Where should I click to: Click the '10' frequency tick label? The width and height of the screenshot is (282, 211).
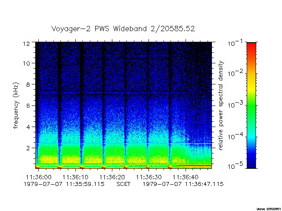click(26, 63)
